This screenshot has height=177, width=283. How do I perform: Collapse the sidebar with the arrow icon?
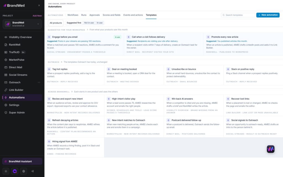tap(39, 6)
